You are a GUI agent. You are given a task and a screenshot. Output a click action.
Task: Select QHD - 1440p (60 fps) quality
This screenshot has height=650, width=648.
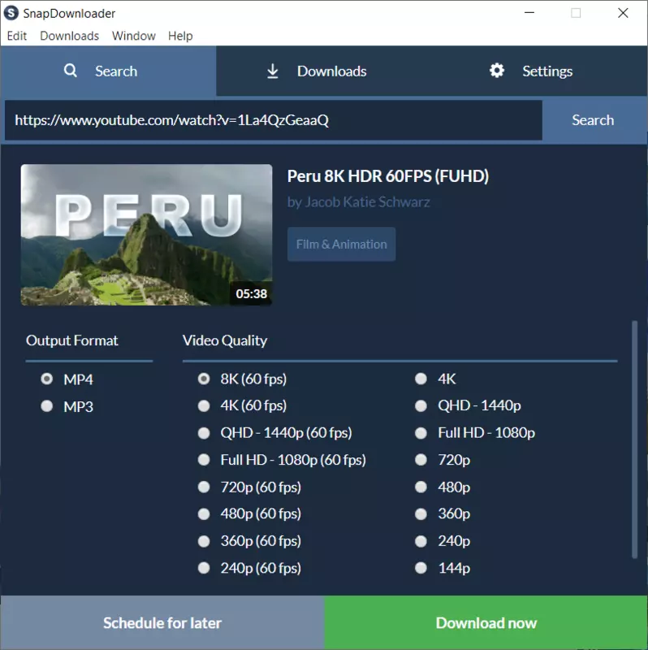pyautogui.click(x=204, y=433)
